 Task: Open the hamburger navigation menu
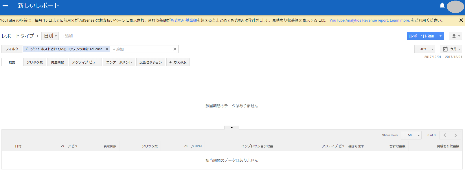(x=5, y=5)
